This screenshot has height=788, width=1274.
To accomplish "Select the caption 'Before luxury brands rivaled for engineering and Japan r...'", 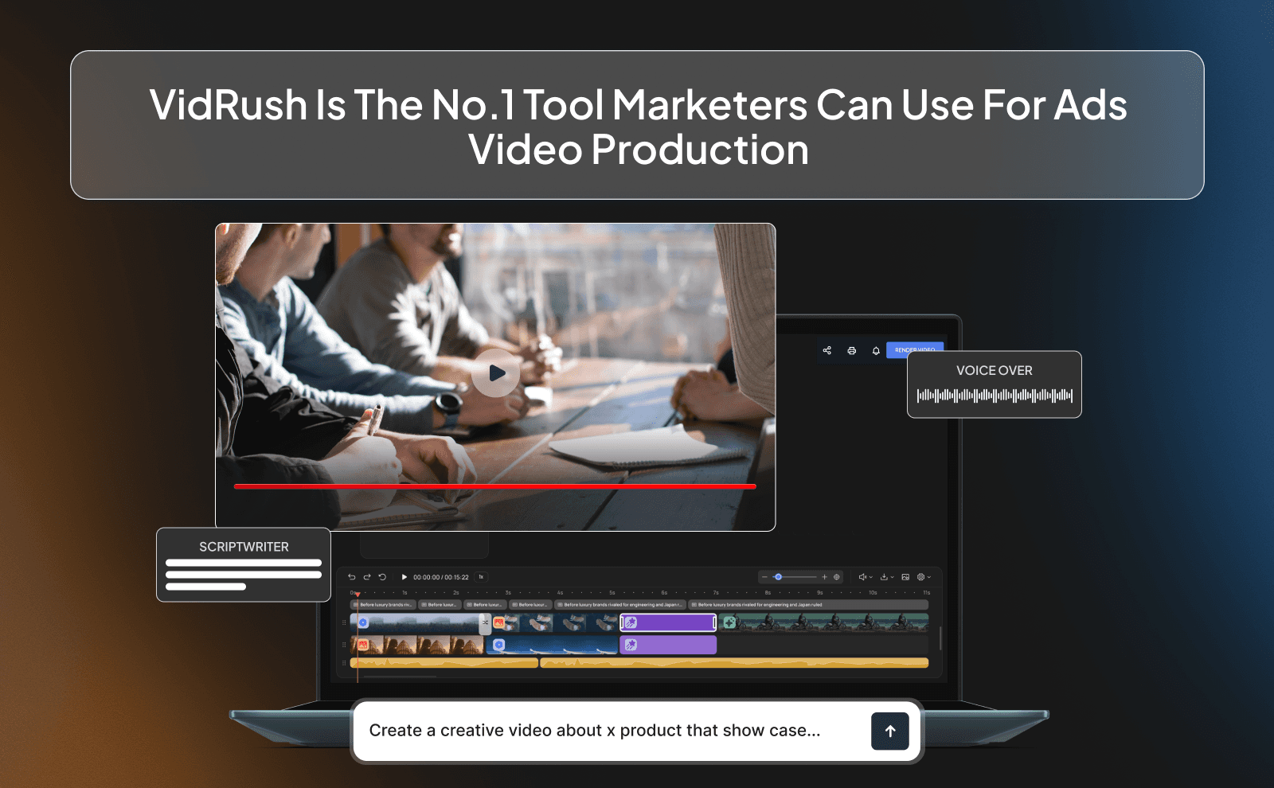I will click(619, 605).
